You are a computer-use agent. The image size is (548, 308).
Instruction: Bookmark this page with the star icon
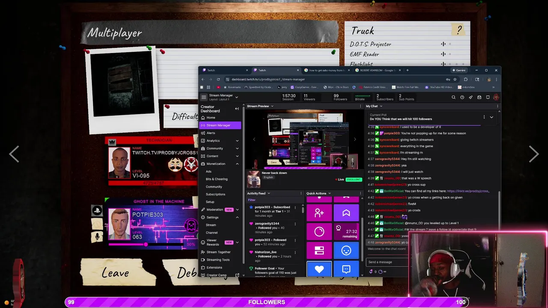tap(455, 79)
